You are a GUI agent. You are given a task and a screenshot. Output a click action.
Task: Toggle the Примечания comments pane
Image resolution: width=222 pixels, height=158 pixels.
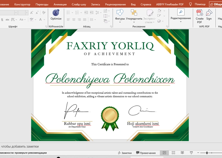pyautogui.click(x=146, y=153)
